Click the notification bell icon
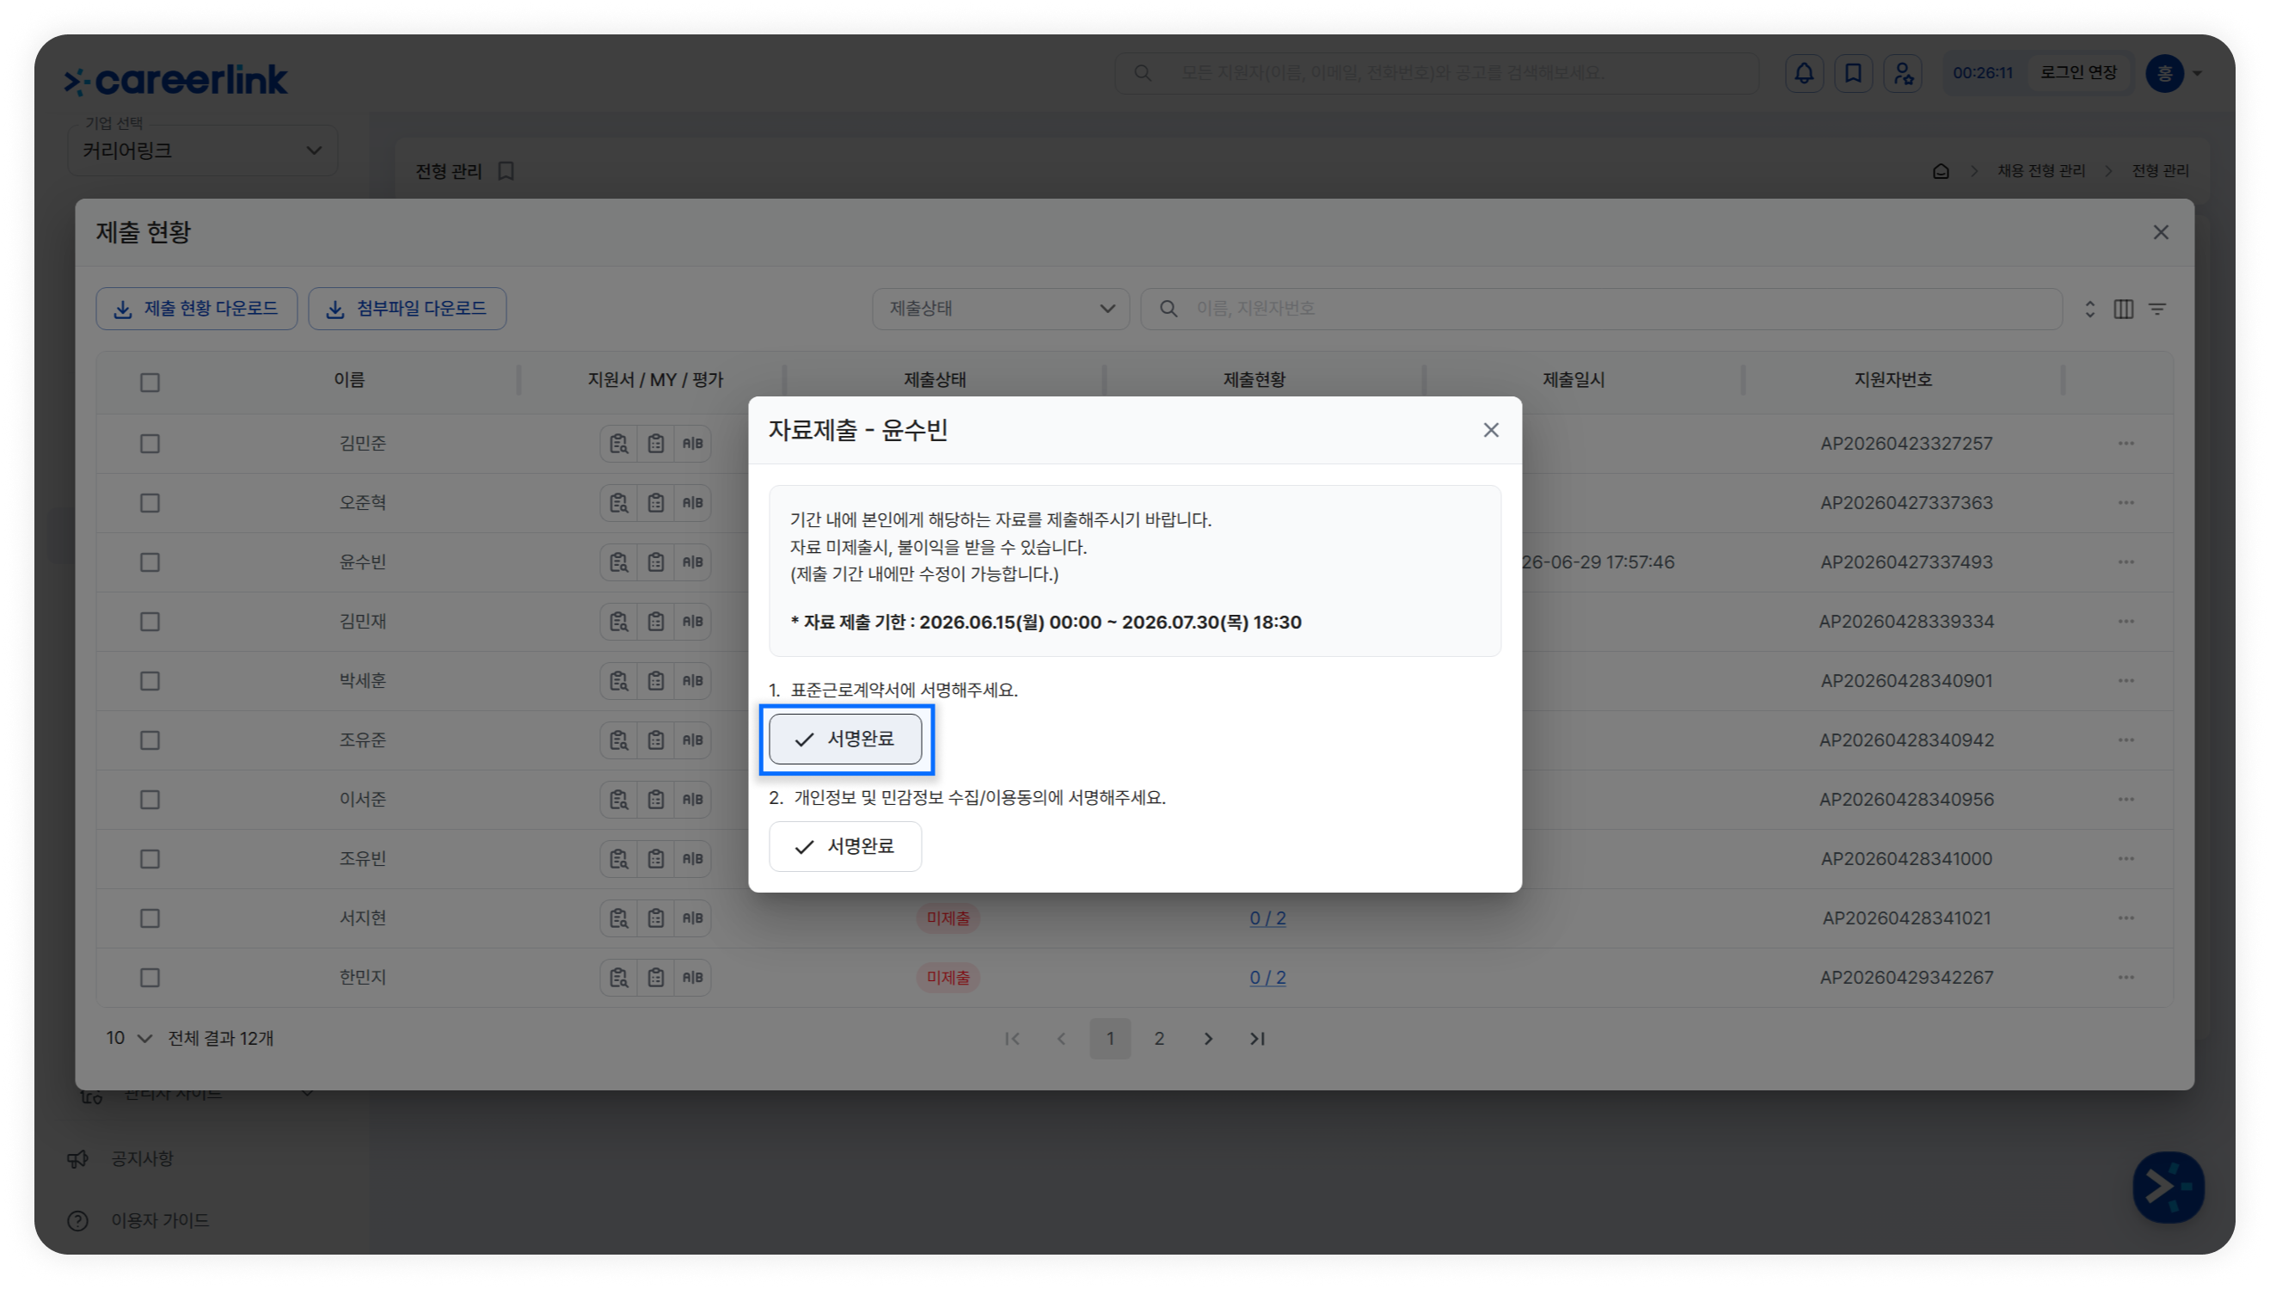 1804,73
